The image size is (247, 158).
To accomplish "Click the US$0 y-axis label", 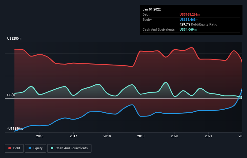I will [x=11, y=95].
